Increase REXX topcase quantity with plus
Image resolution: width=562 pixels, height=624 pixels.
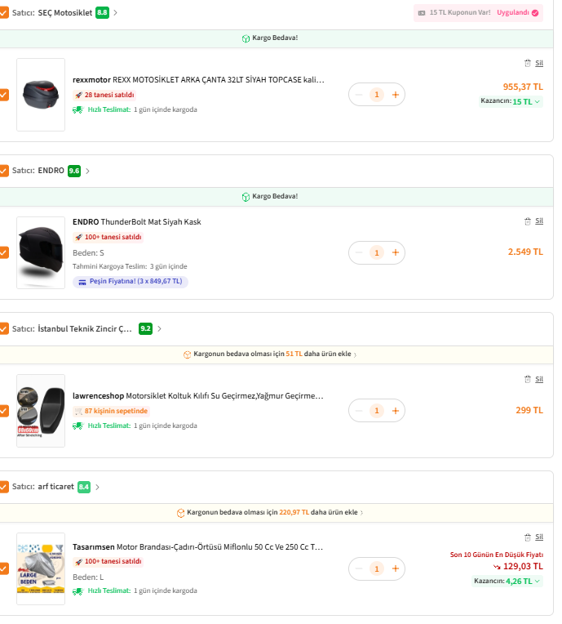pos(396,95)
